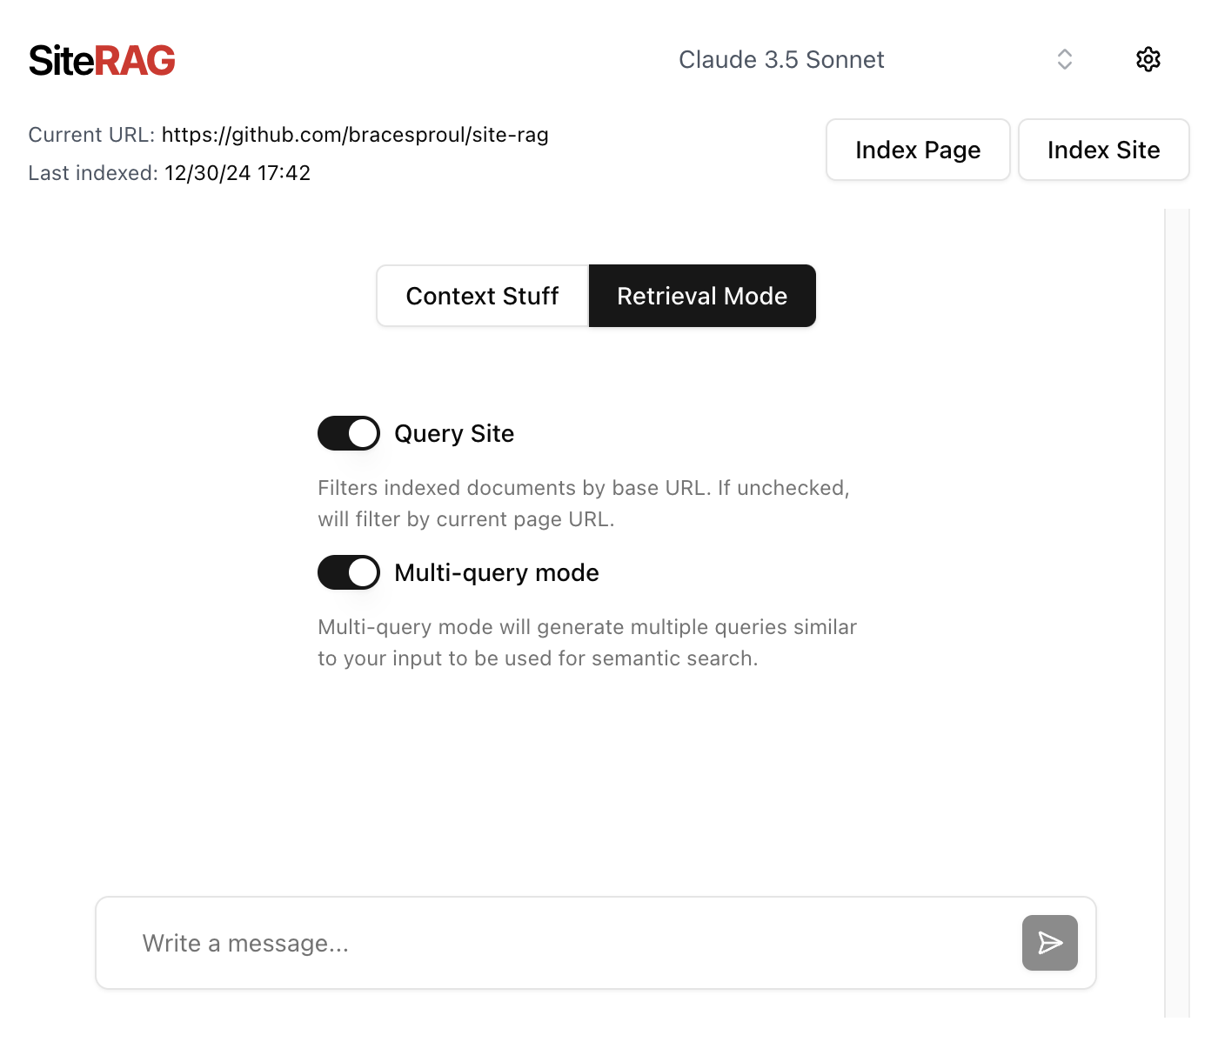Click the SiteRAG logo

(102, 60)
